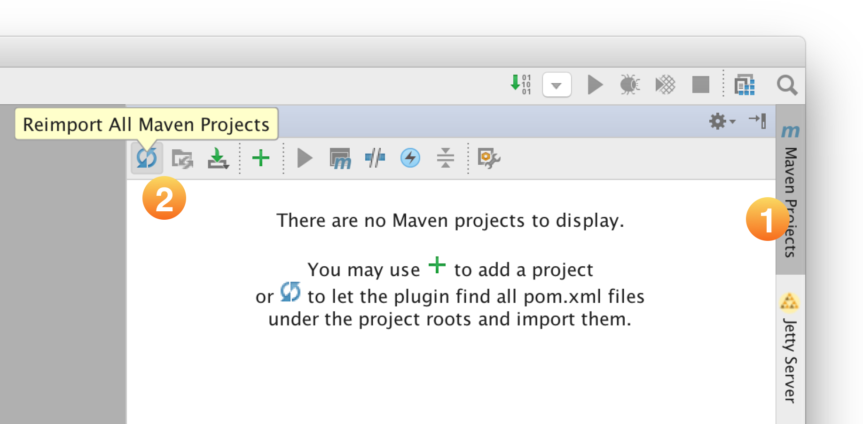The width and height of the screenshot is (863, 424).
Task: Open Search Everywhere magnifier
Action: (787, 85)
